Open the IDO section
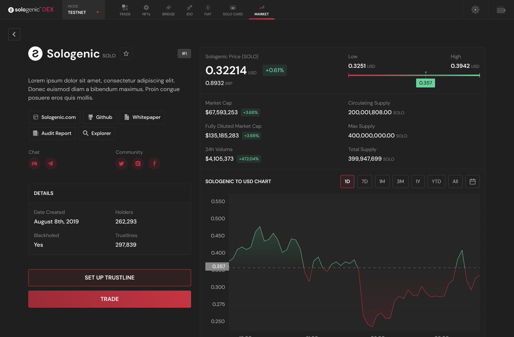 pyautogui.click(x=189, y=10)
